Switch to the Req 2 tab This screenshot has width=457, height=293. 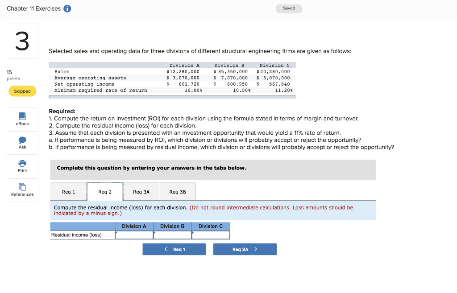point(104,191)
